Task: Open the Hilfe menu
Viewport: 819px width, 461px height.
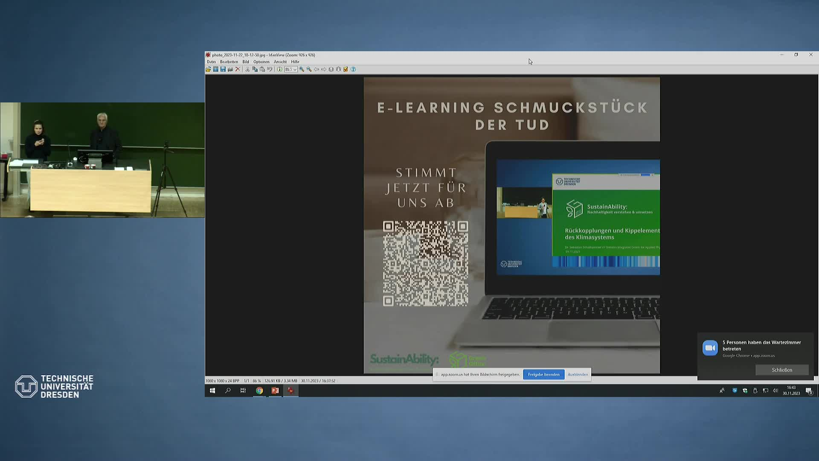Action: point(295,62)
